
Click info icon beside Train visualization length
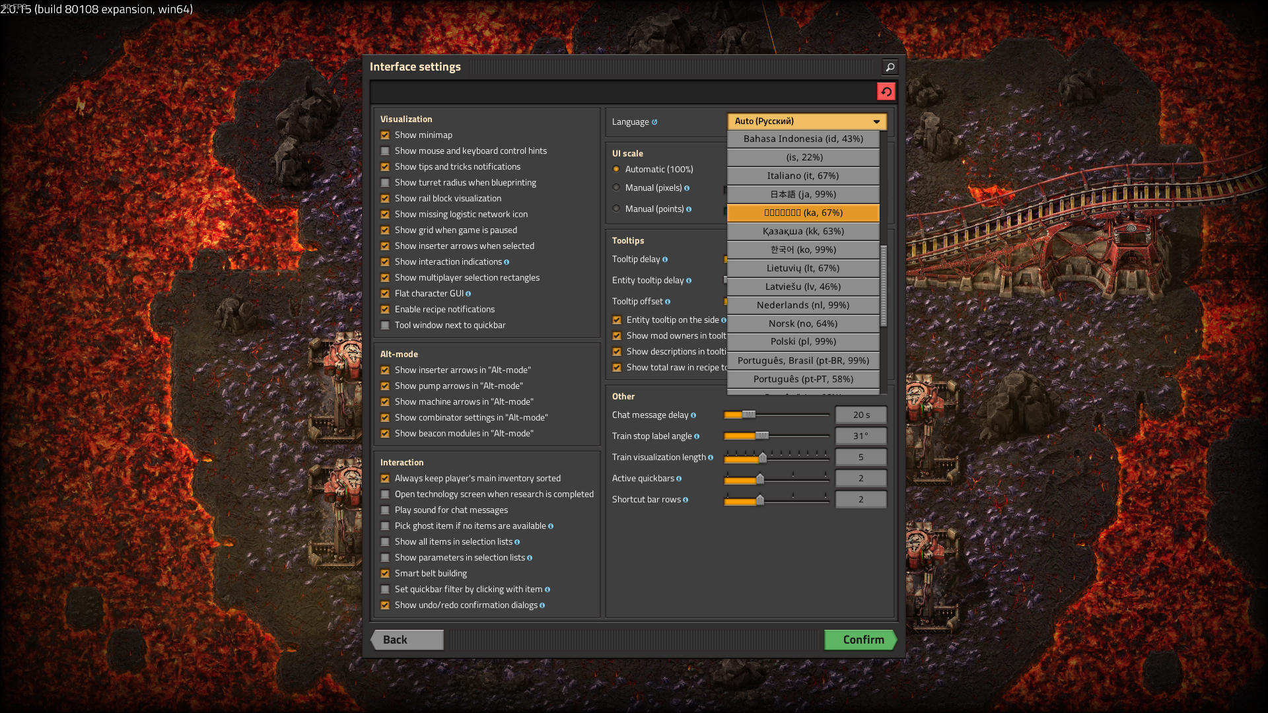pos(711,458)
